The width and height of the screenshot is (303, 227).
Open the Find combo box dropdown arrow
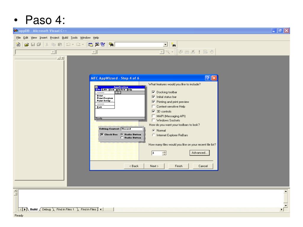tap(165, 45)
